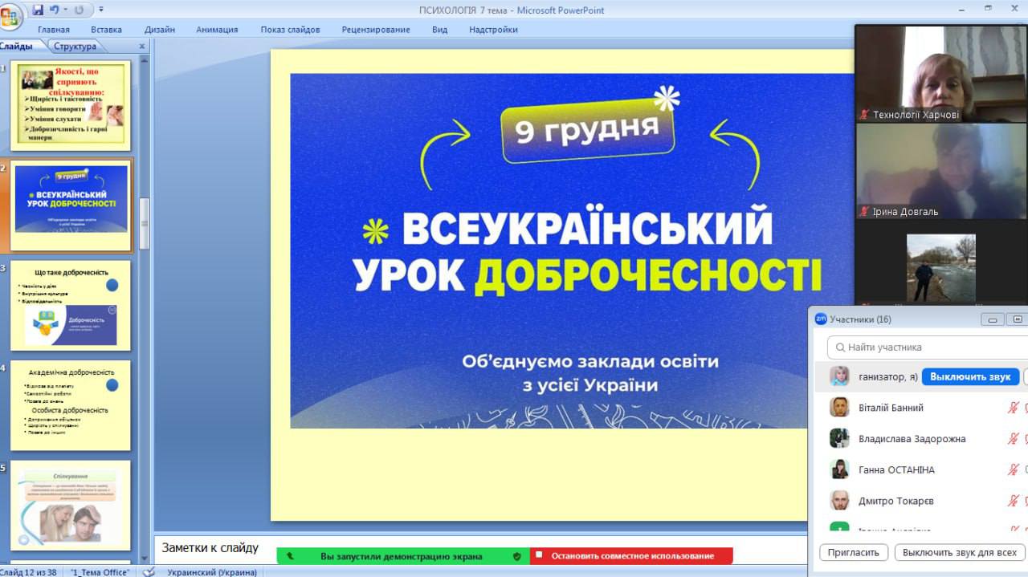This screenshot has height=577, width=1028.
Task: Stop screen sharing with the red button
Action: (631, 555)
